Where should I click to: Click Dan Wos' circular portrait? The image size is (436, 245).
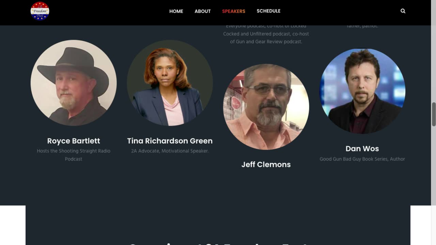coord(362,91)
